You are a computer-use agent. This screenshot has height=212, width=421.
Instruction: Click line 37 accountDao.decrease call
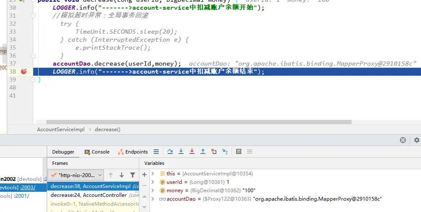coord(117,64)
